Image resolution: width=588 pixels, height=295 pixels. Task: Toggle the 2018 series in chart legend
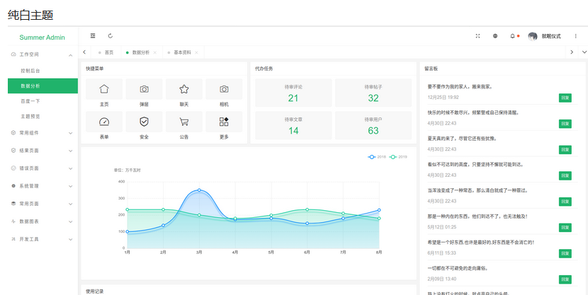coord(377,156)
